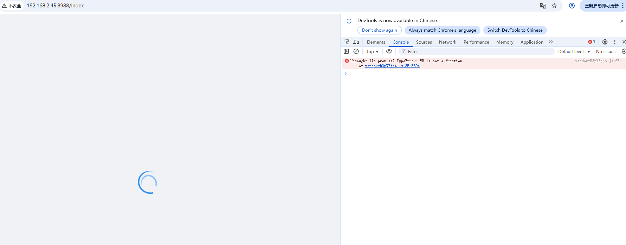Open the DevTools three-dot customize menu
This screenshot has height=245, width=626.
(614, 42)
